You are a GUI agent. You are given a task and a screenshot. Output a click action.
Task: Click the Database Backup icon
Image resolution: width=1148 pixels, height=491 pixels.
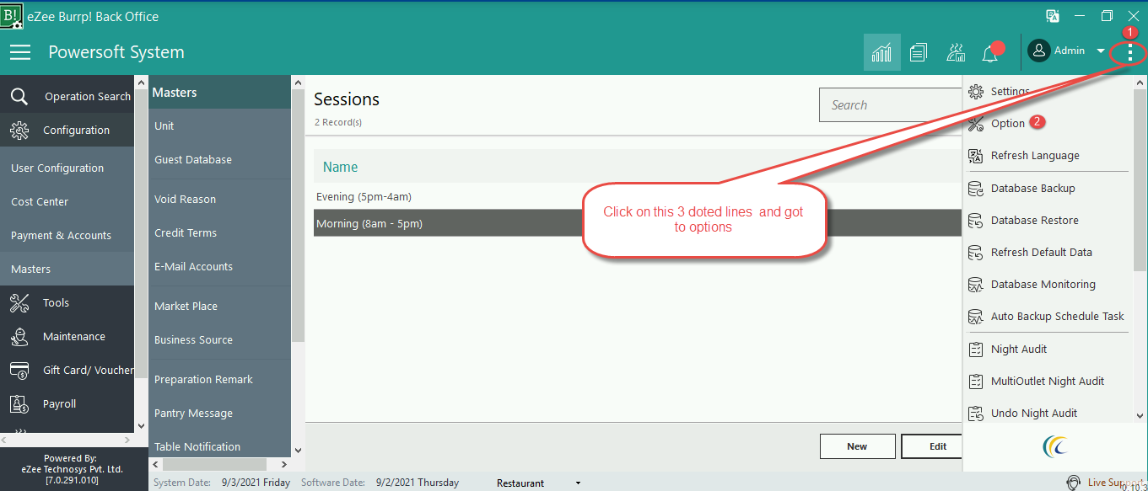pos(976,189)
